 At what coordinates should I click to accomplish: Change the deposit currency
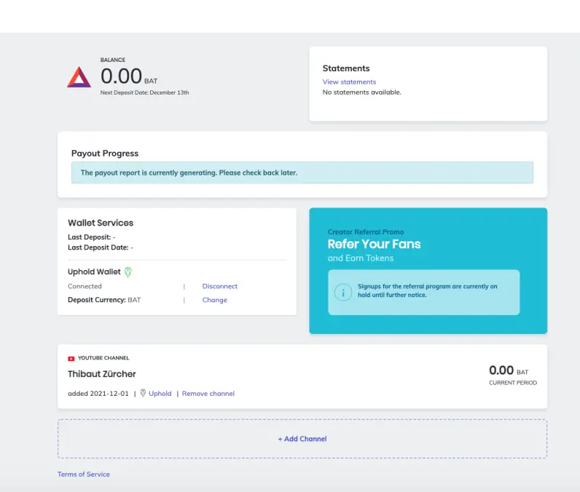(214, 300)
